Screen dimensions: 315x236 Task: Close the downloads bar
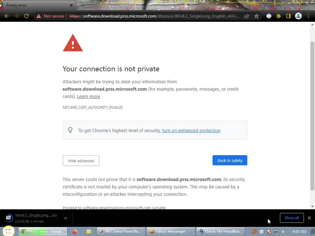tap(309, 218)
